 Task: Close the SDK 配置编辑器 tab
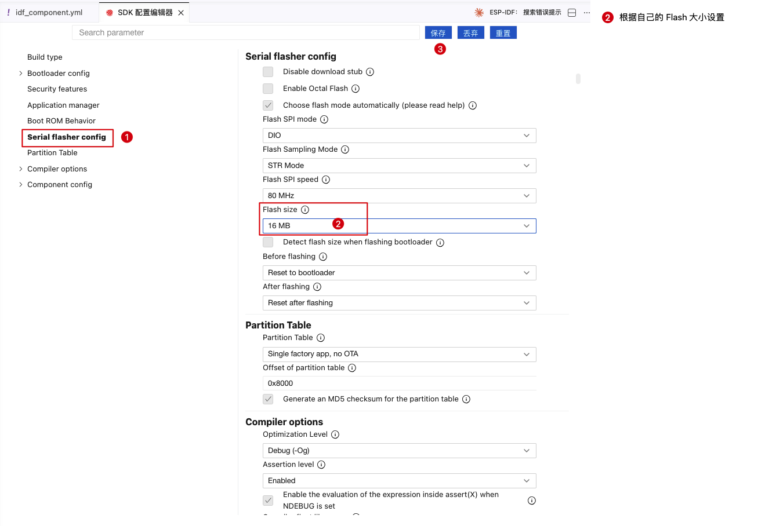click(x=181, y=13)
